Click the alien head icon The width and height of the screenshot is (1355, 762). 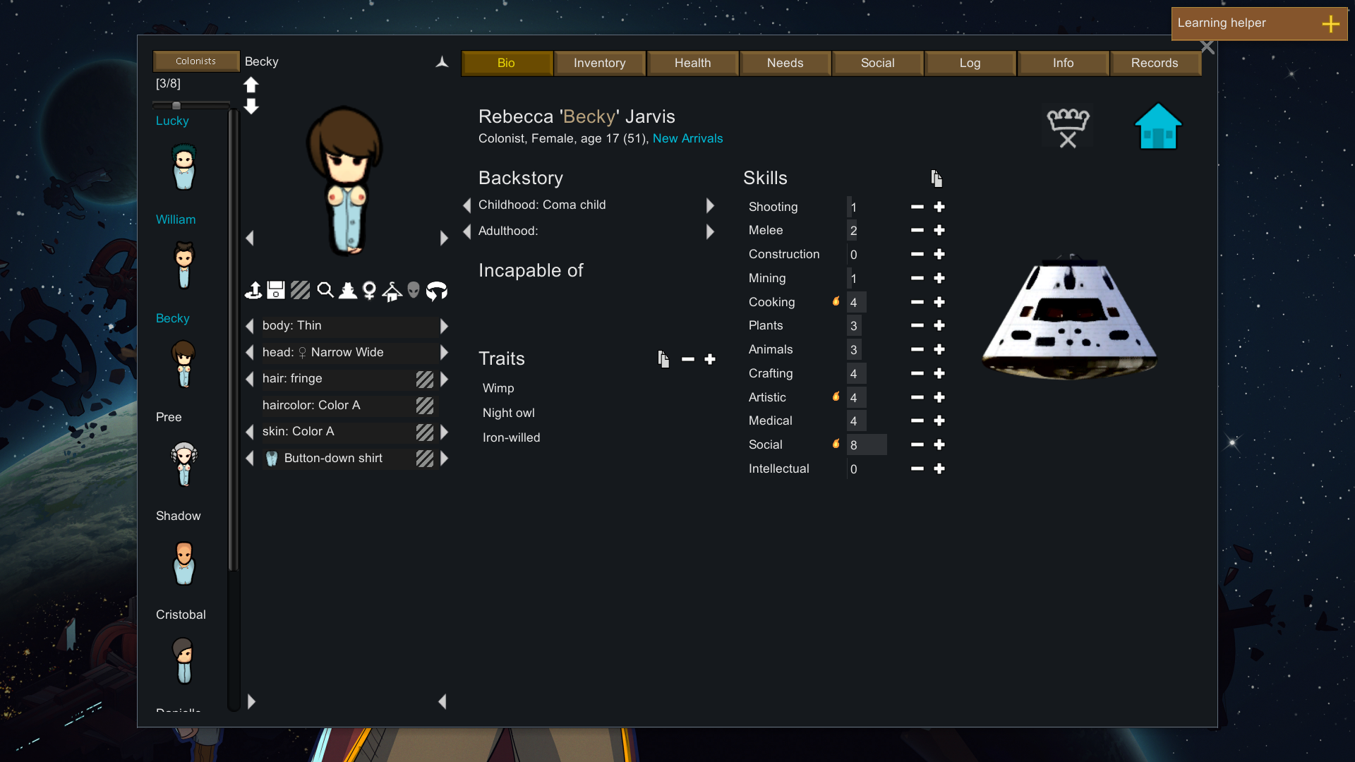[414, 290]
